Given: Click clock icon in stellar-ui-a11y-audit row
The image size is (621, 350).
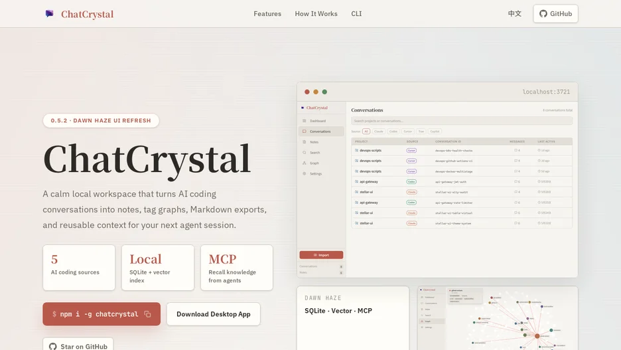Looking at the screenshot, I should pyautogui.click(x=539, y=192).
